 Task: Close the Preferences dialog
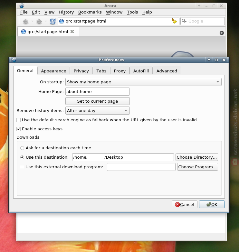[224, 60]
